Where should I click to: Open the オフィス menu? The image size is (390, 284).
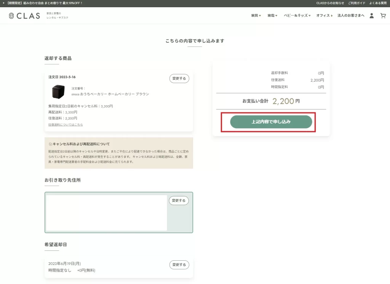324,15
